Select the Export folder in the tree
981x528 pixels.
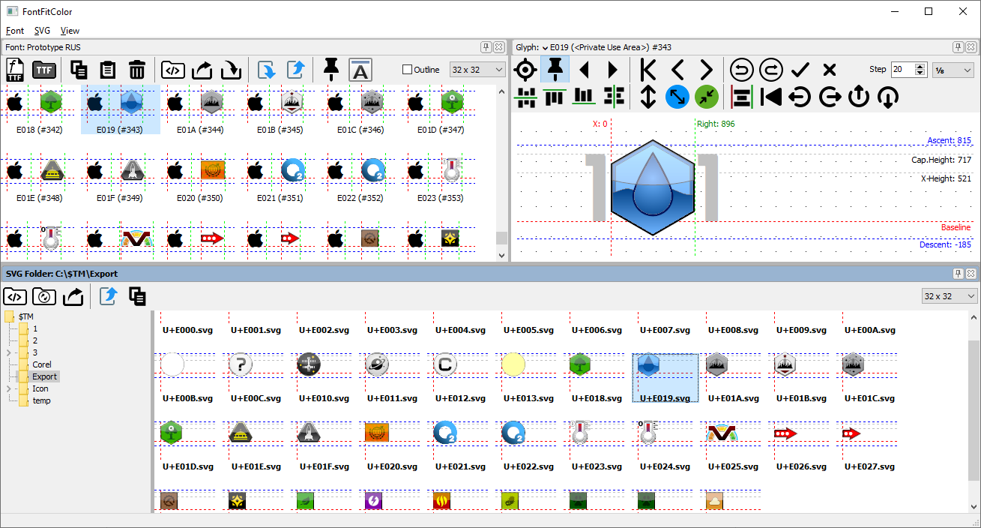pyautogui.click(x=44, y=376)
